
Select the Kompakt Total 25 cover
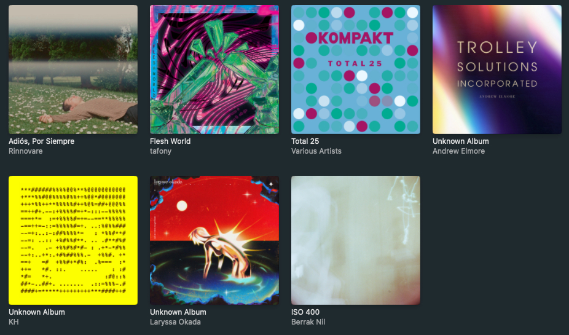coord(356,69)
